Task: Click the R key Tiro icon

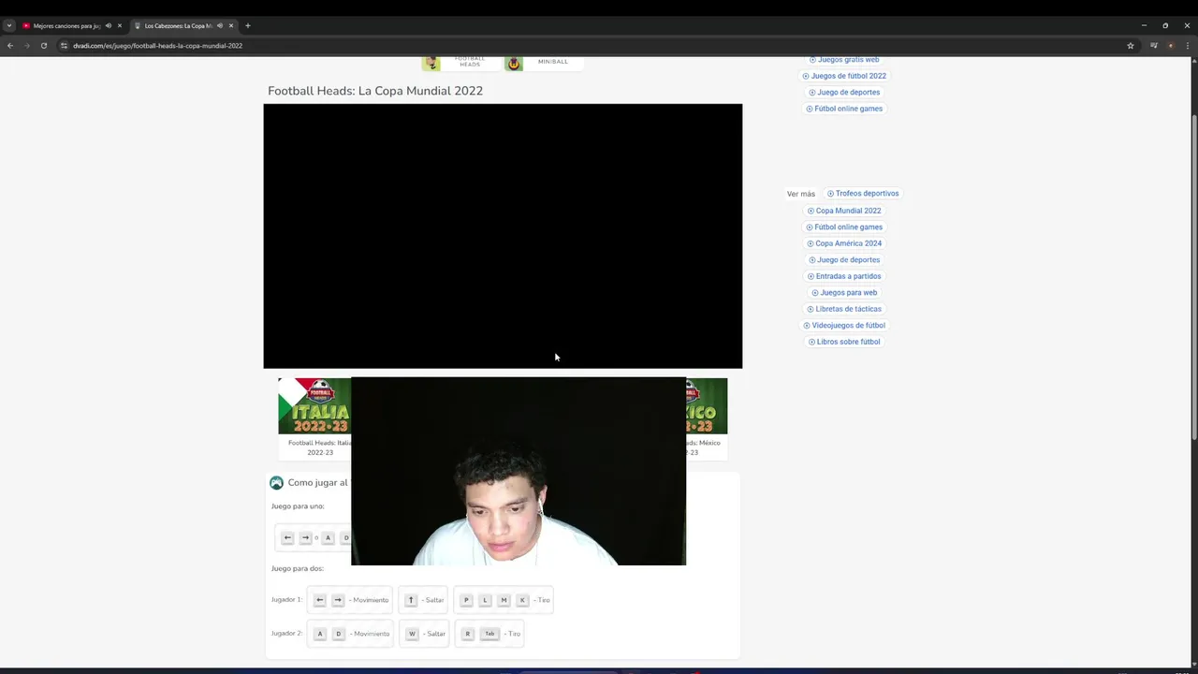Action: pos(467,634)
